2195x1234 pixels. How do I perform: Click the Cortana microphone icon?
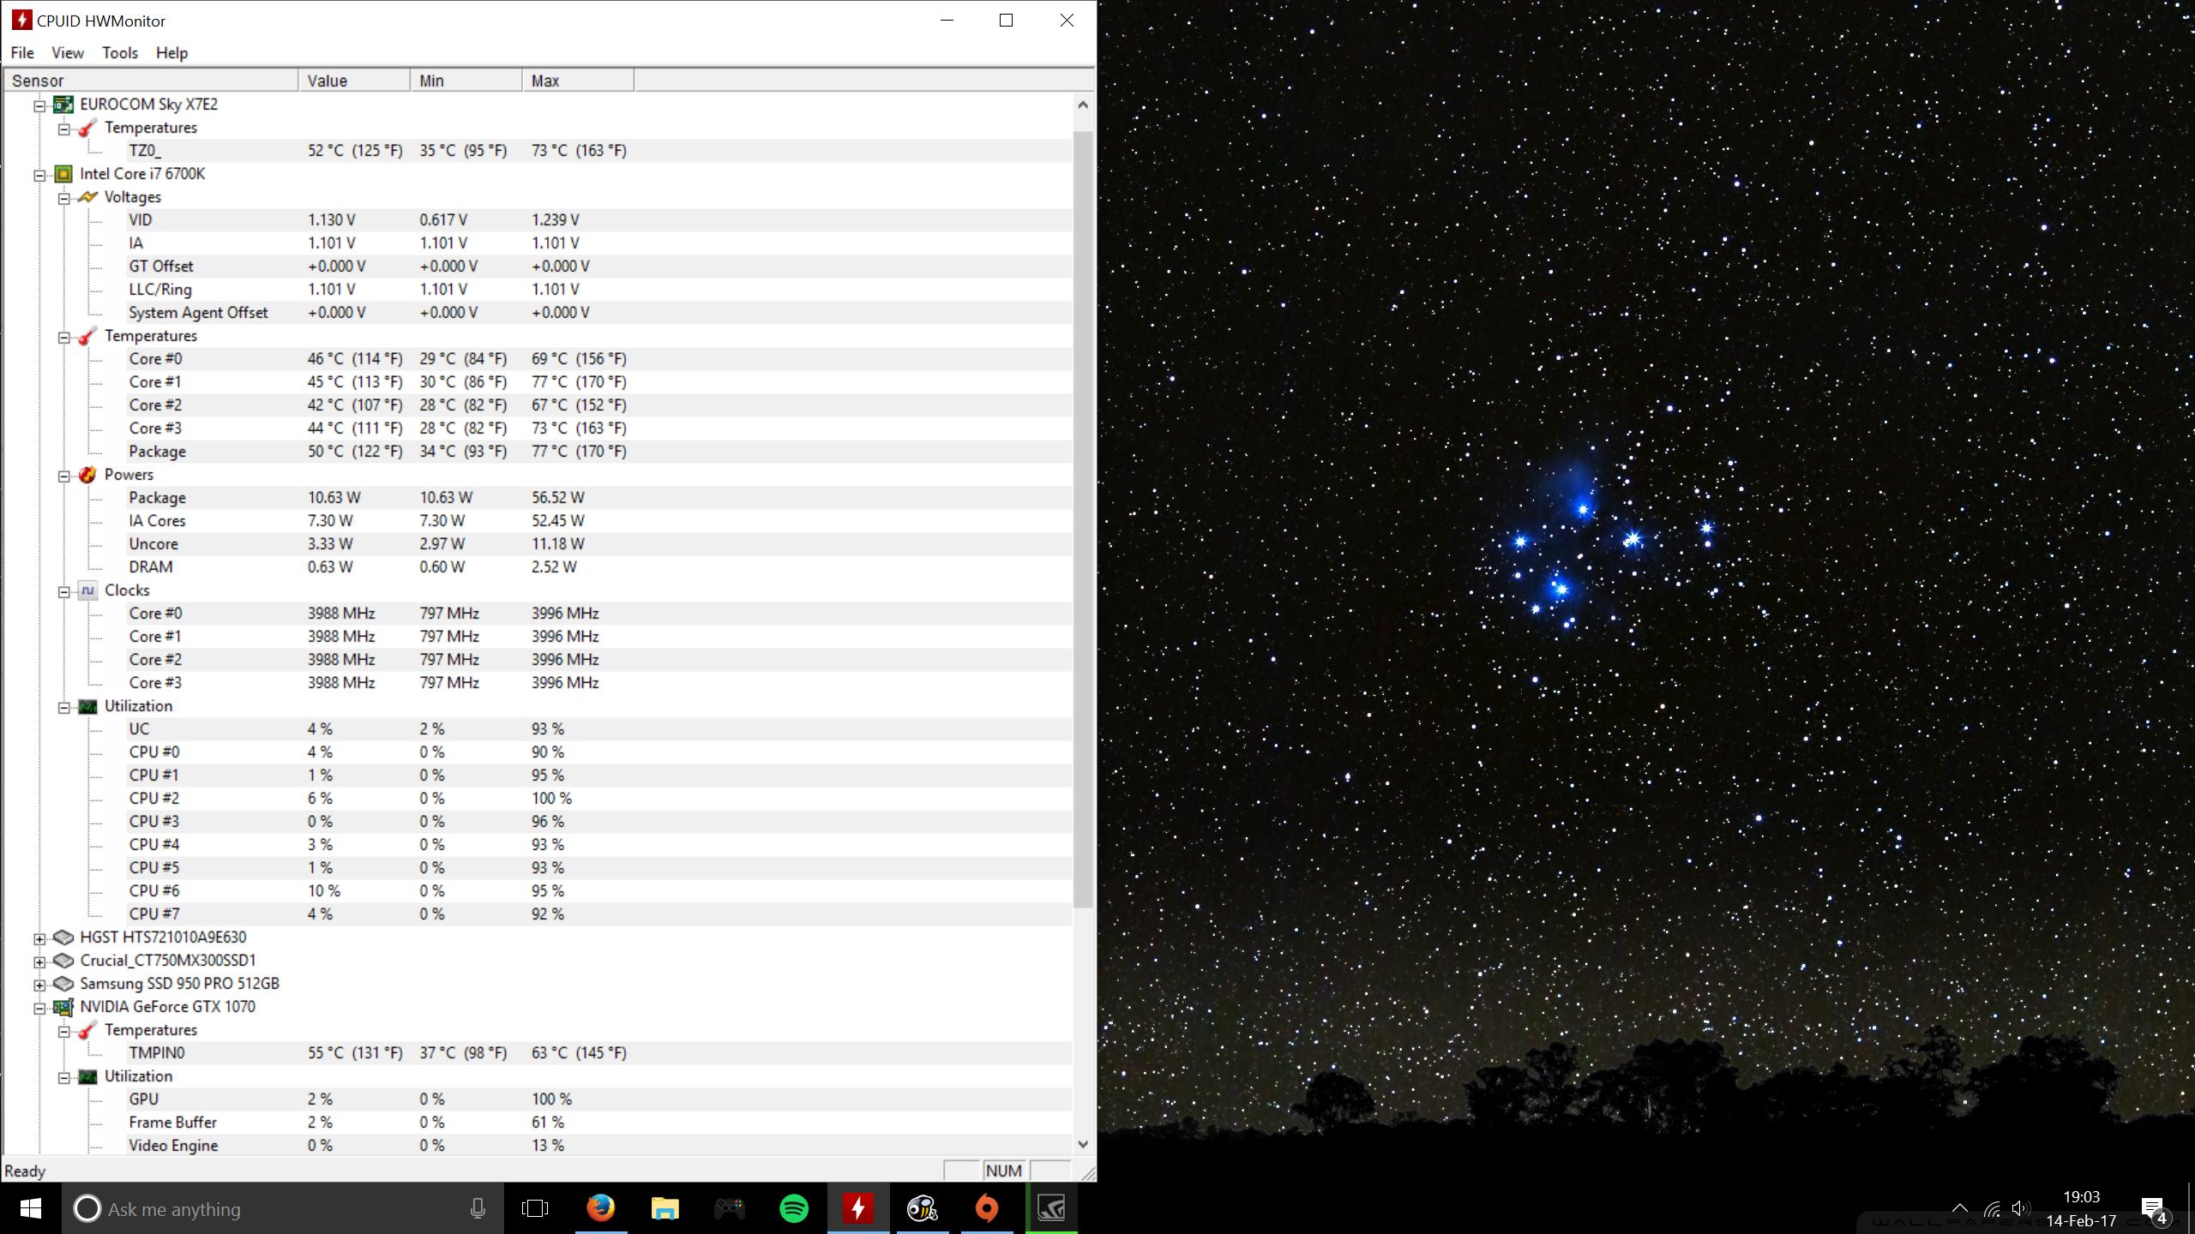pos(478,1208)
